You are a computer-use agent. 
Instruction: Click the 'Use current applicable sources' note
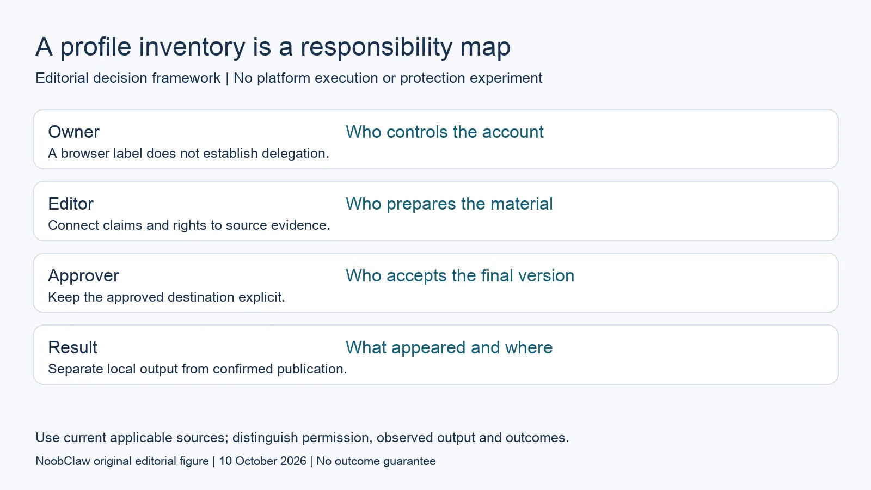tap(302, 438)
